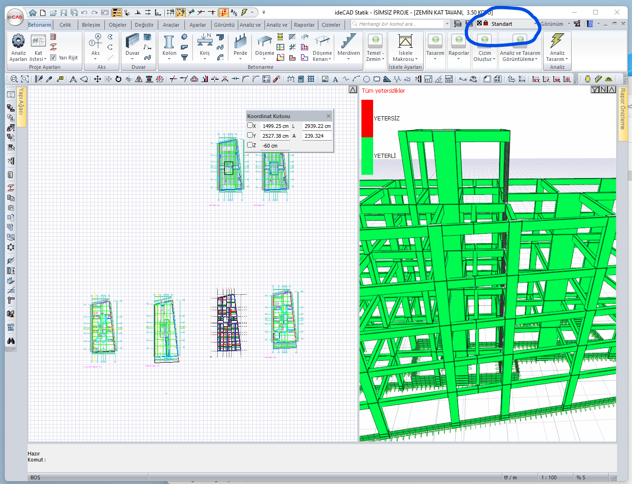Switch to the Betonarme tab

pos(39,25)
